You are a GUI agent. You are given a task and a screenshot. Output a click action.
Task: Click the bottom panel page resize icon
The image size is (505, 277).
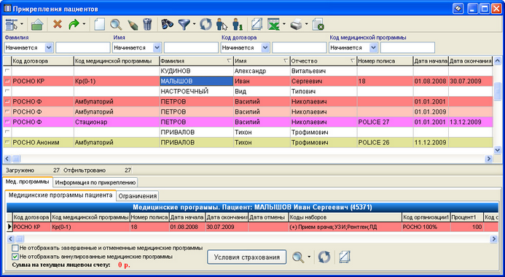344,257
